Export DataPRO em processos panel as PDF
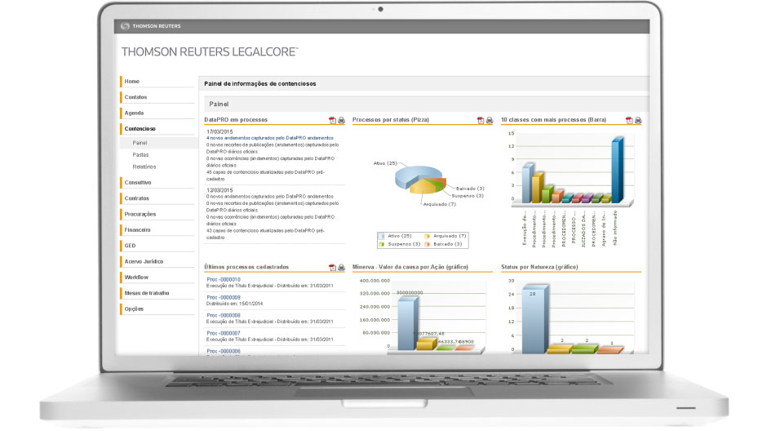 point(333,120)
